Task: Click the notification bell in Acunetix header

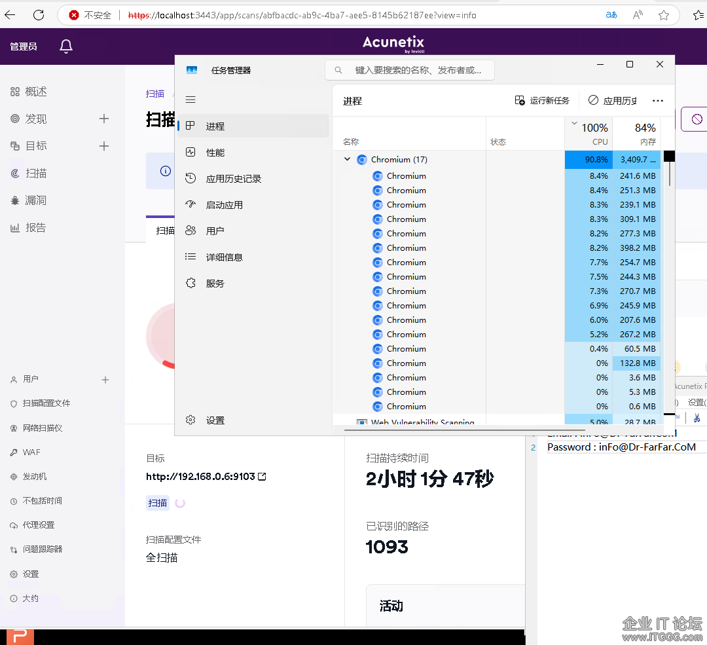Action: 66,46
